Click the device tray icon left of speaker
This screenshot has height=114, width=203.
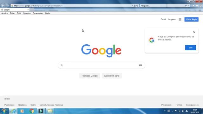[x=180, y=111]
